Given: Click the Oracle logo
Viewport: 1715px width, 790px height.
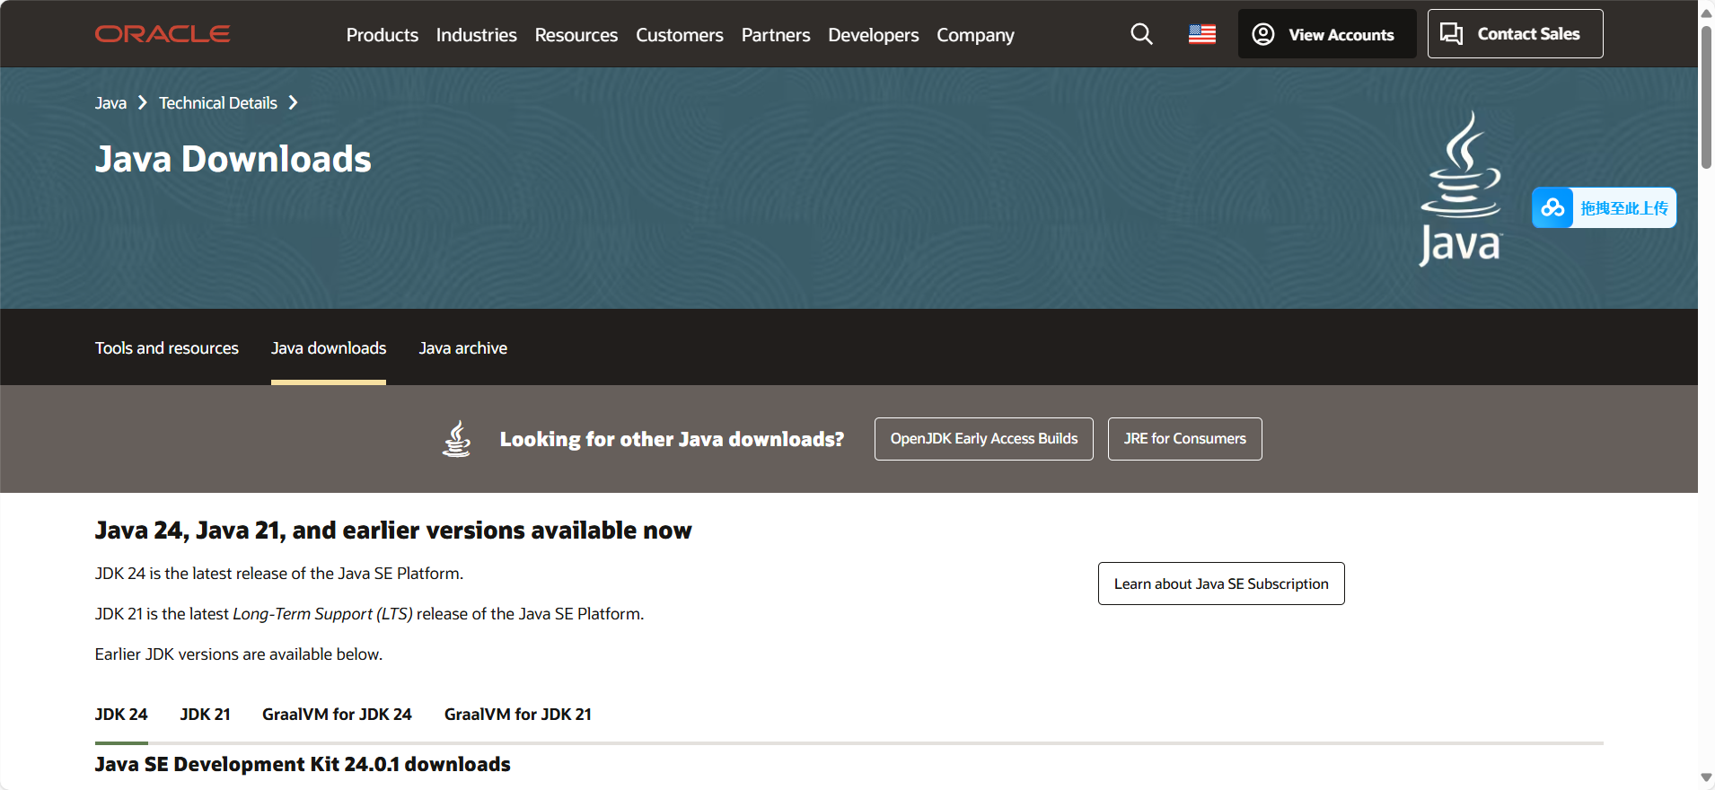Looking at the screenshot, I should point(163,34).
